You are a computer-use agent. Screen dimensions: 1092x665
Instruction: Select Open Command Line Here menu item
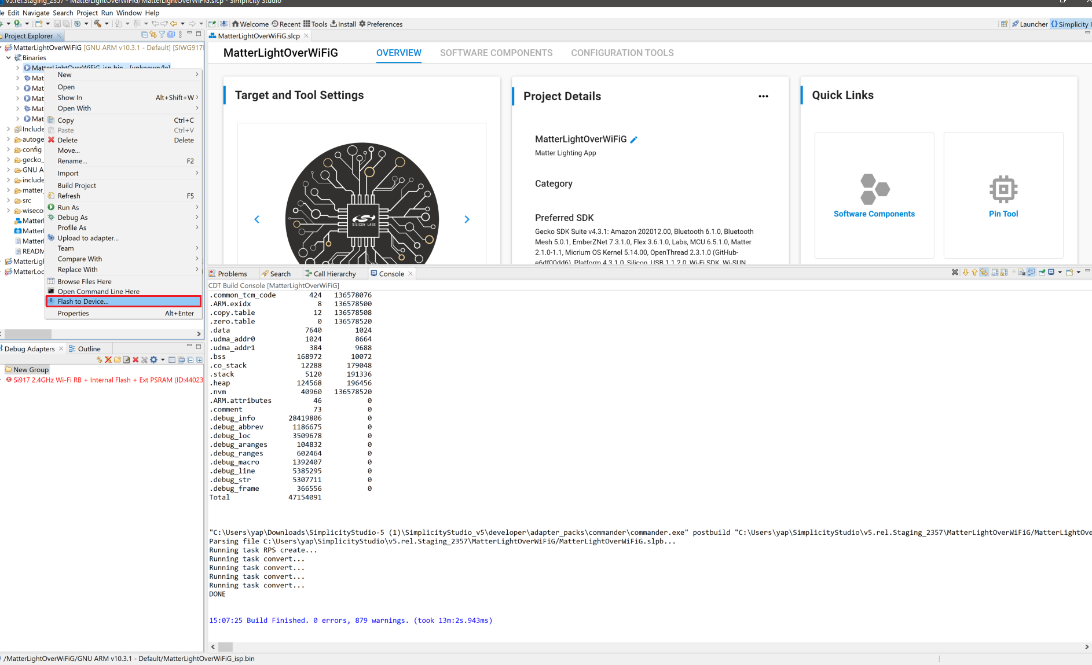[x=123, y=292]
